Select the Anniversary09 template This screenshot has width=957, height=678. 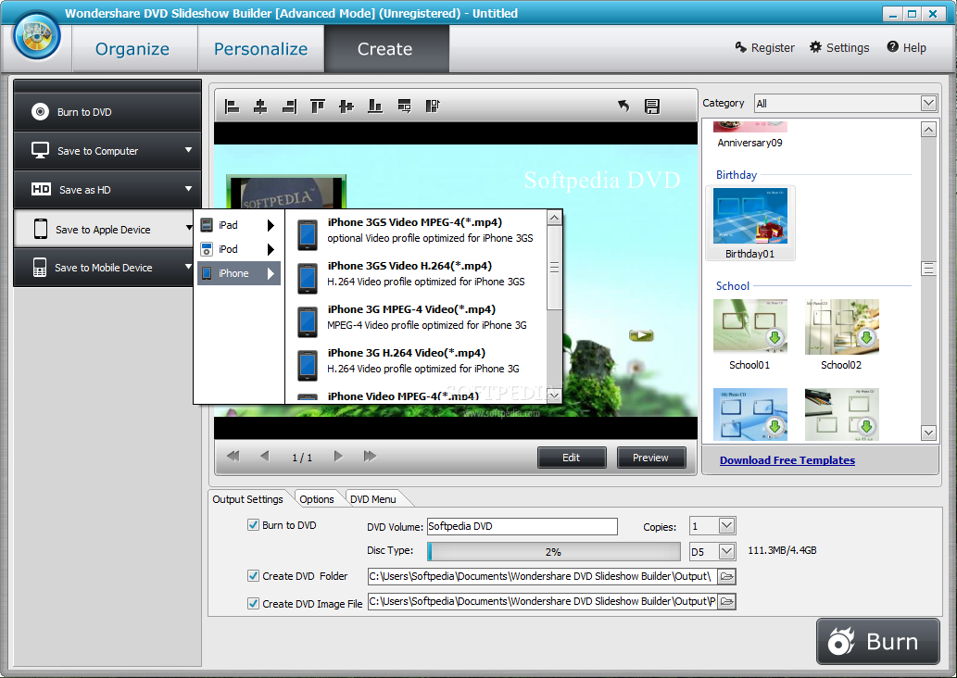click(750, 135)
